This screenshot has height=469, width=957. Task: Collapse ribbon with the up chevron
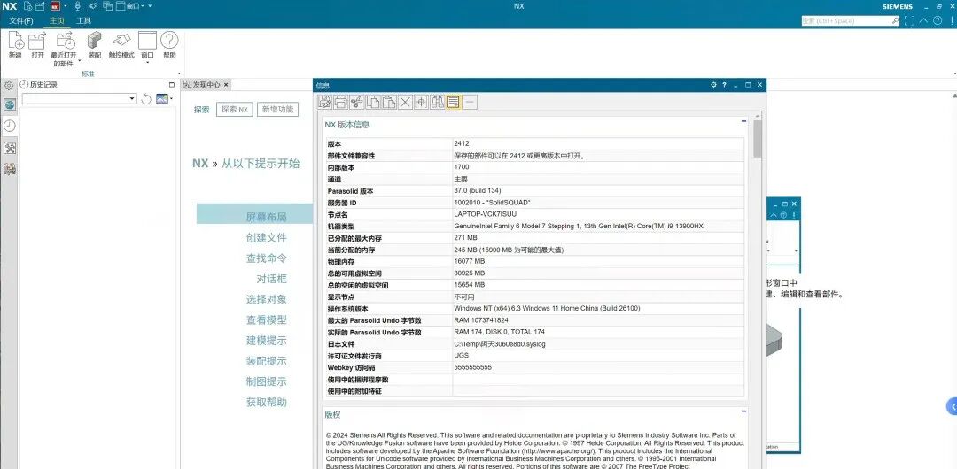point(924,20)
